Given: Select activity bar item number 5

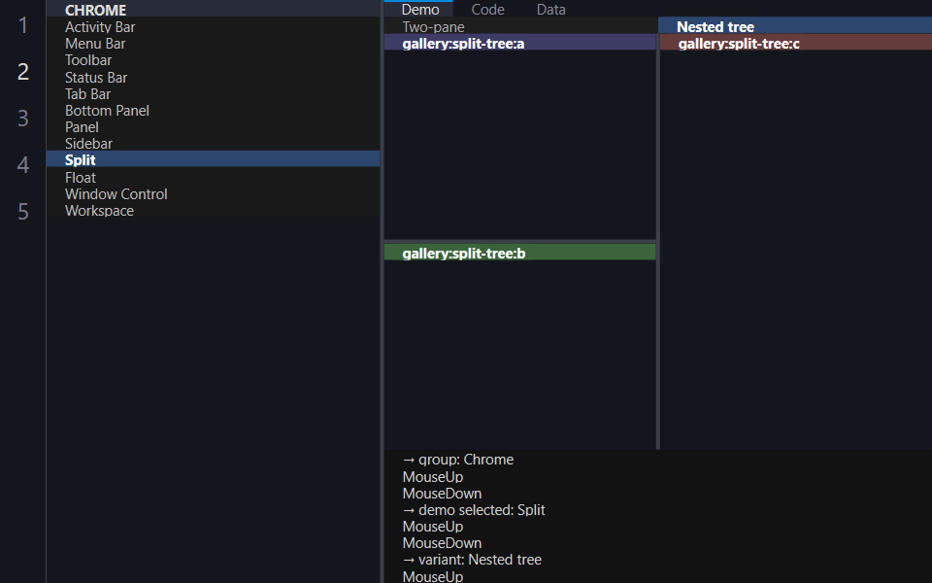Looking at the screenshot, I should coord(22,211).
